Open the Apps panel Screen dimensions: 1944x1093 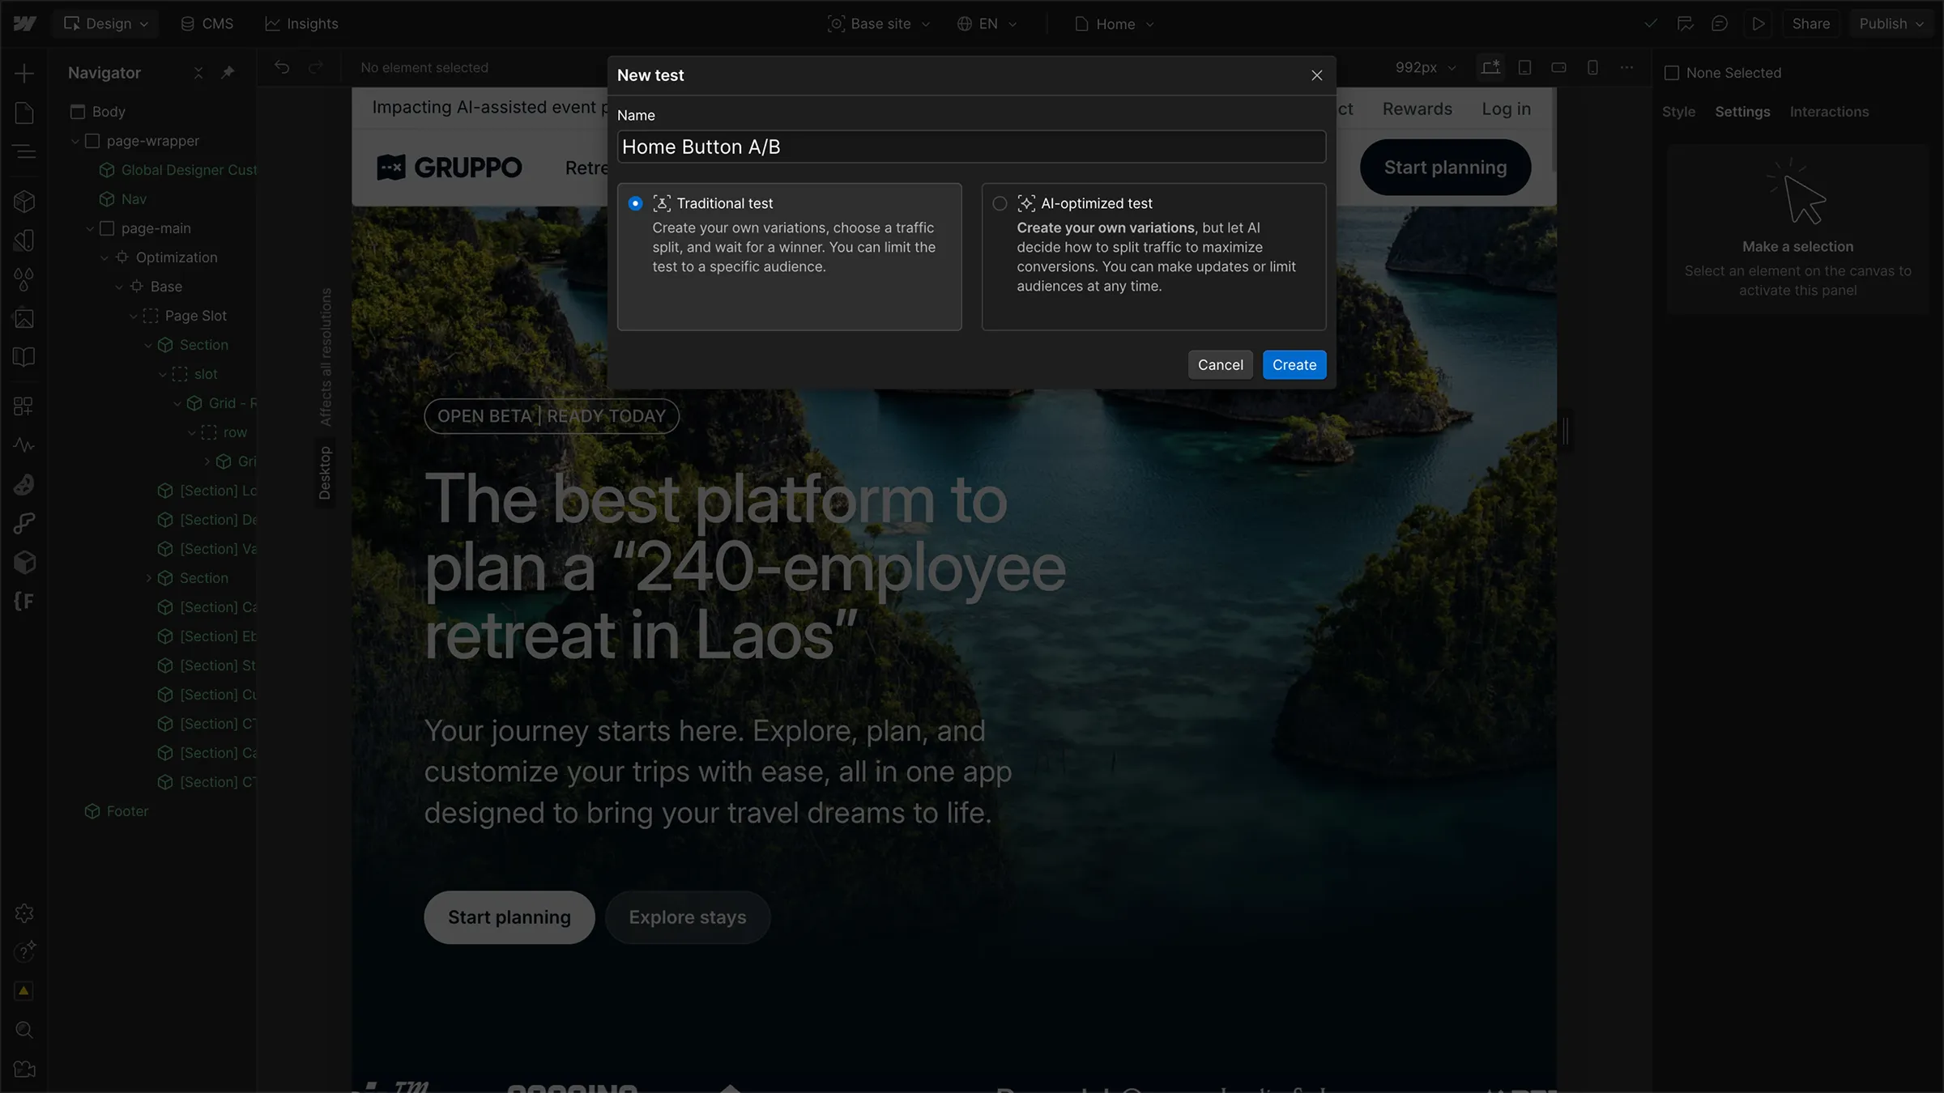24,406
